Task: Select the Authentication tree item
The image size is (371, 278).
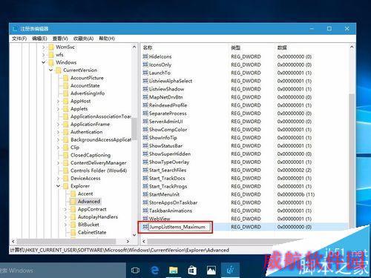Action: [x=87, y=132]
